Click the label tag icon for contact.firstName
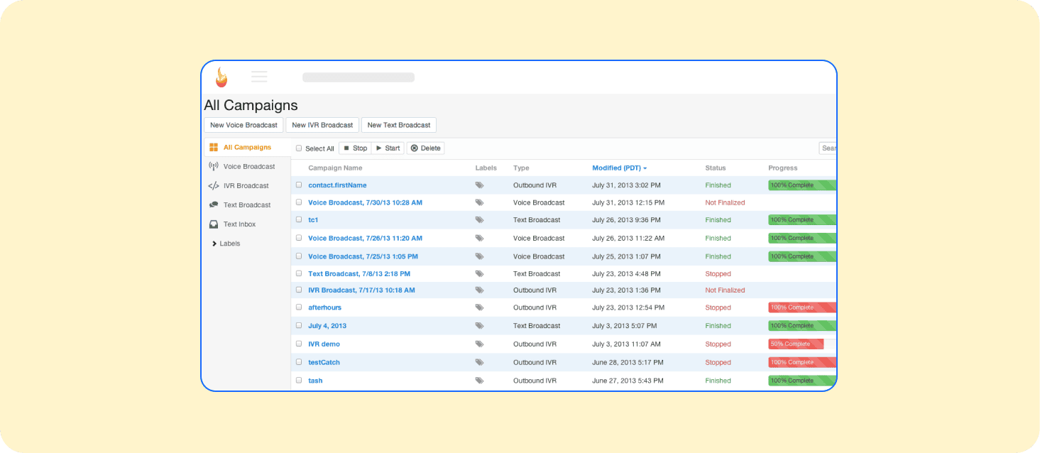This screenshot has width=1040, height=453. point(480,185)
